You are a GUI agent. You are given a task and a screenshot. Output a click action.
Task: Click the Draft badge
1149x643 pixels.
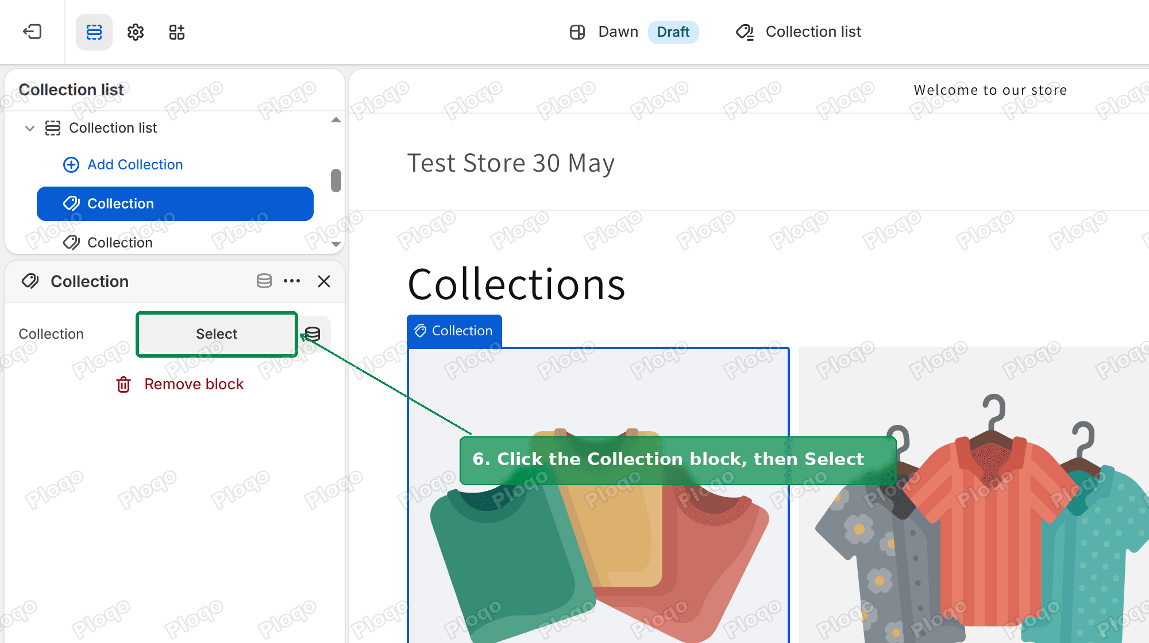tap(673, 32)
